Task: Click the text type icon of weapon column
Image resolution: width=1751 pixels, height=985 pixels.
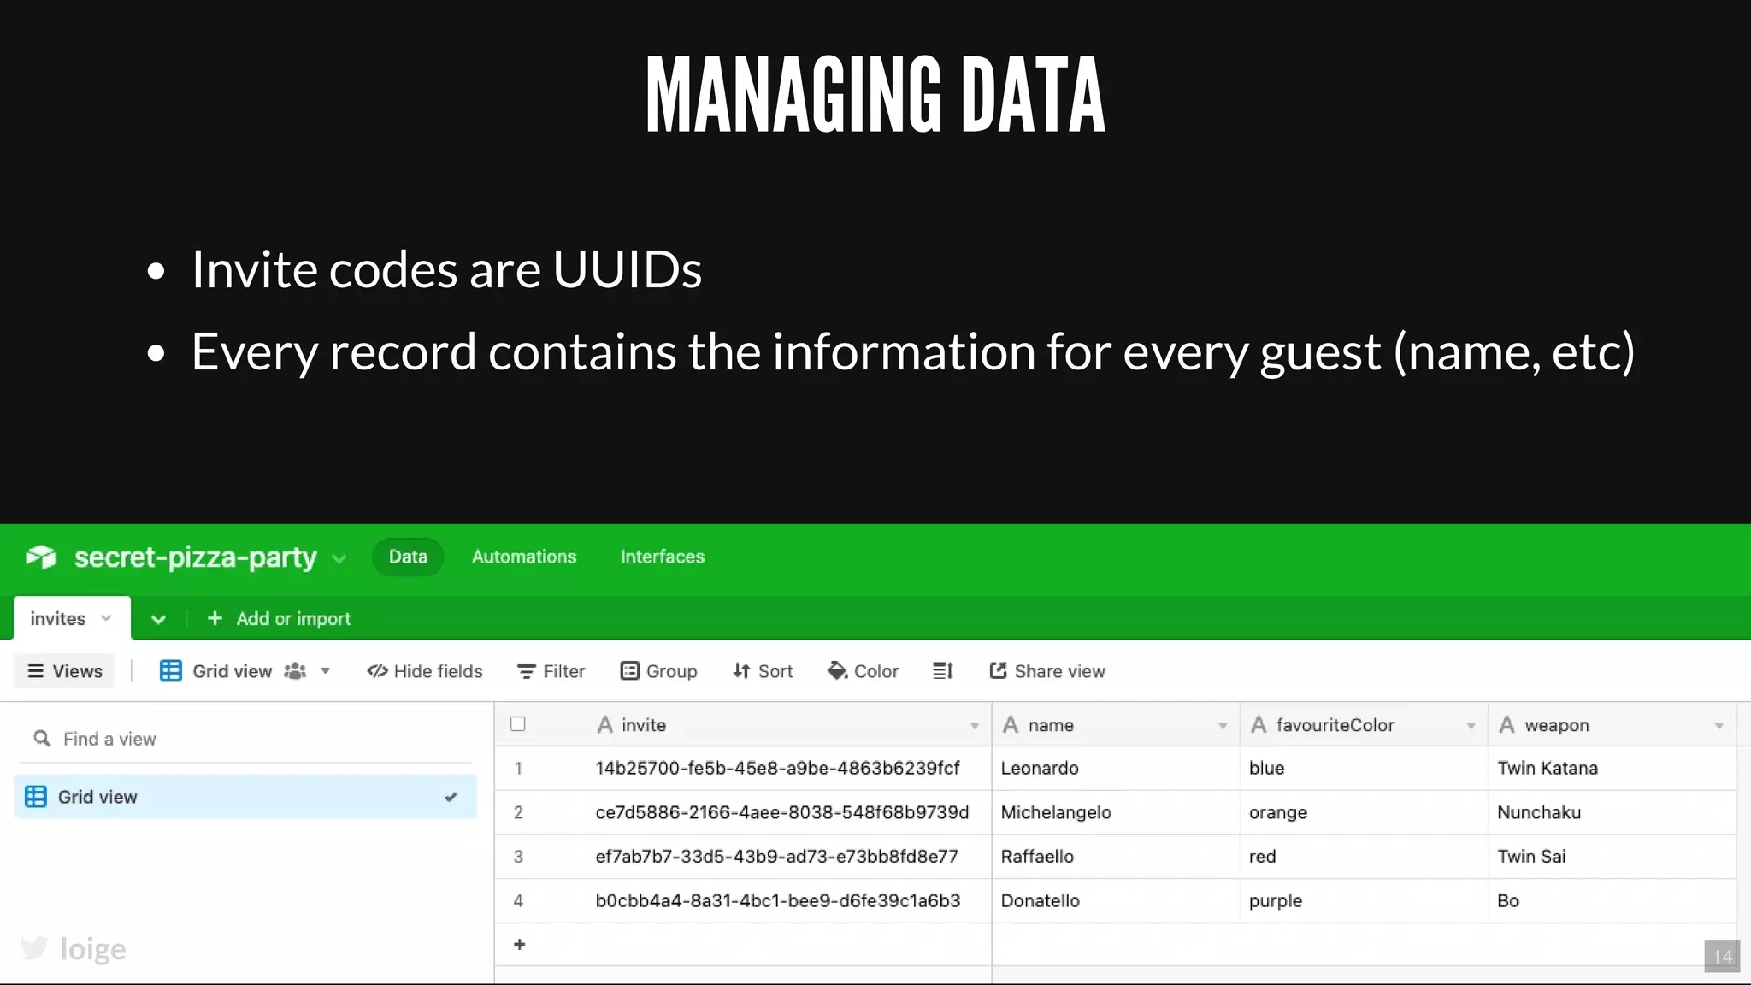Action: pos(1506,725)
